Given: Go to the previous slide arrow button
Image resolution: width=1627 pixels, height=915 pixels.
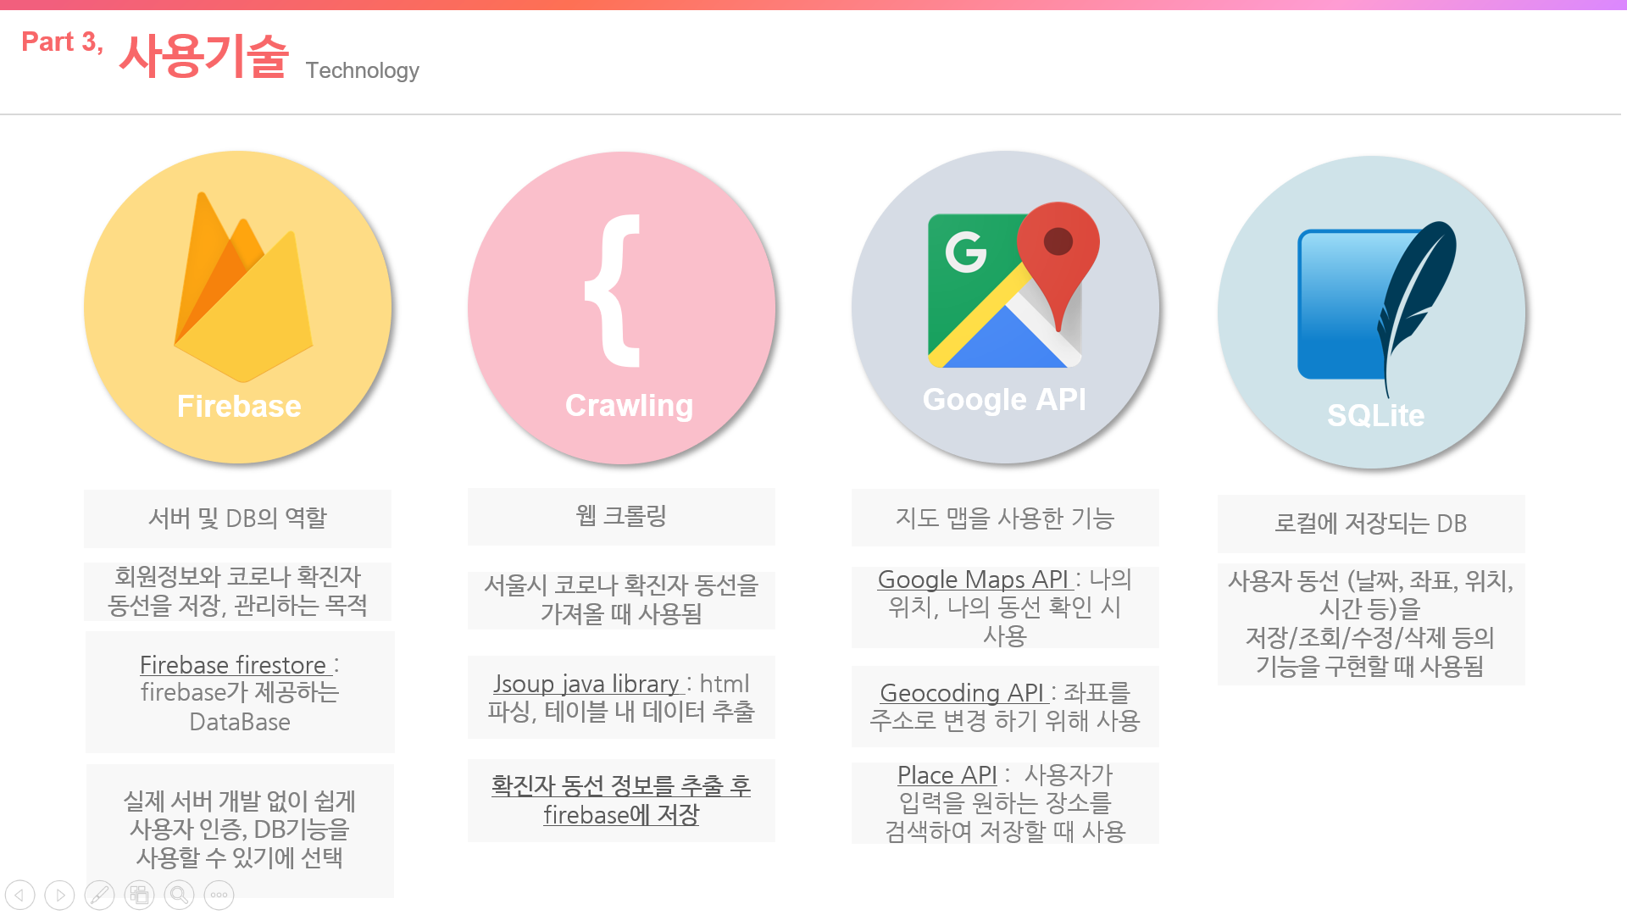Looking at the screenshot, I should tap(20, 895).
